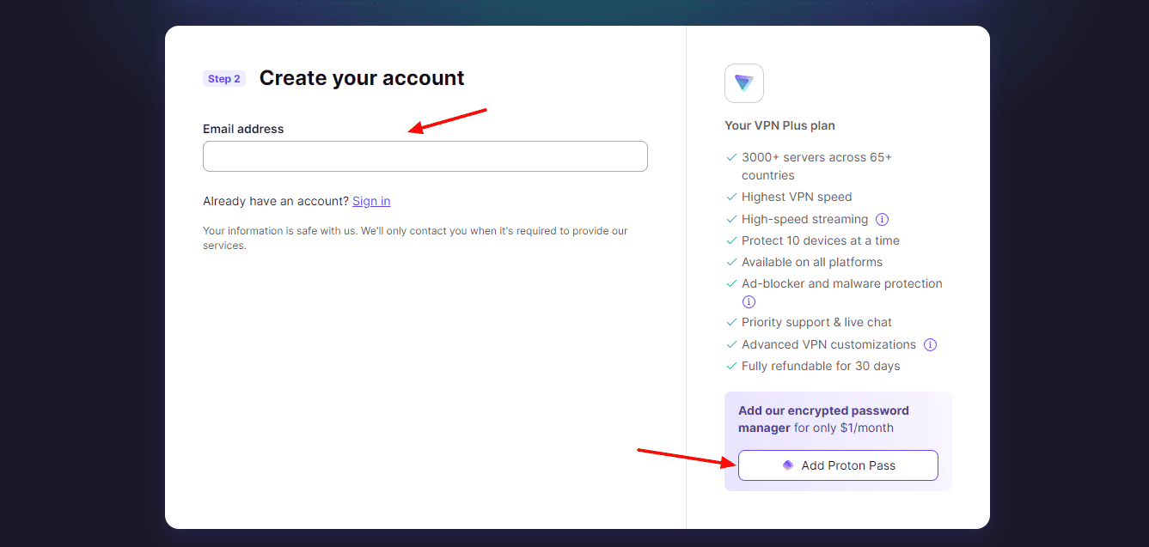Click Your VPN Plus plan title
The height and width of the screenshot is (547, 1149).
coord(779,125)
